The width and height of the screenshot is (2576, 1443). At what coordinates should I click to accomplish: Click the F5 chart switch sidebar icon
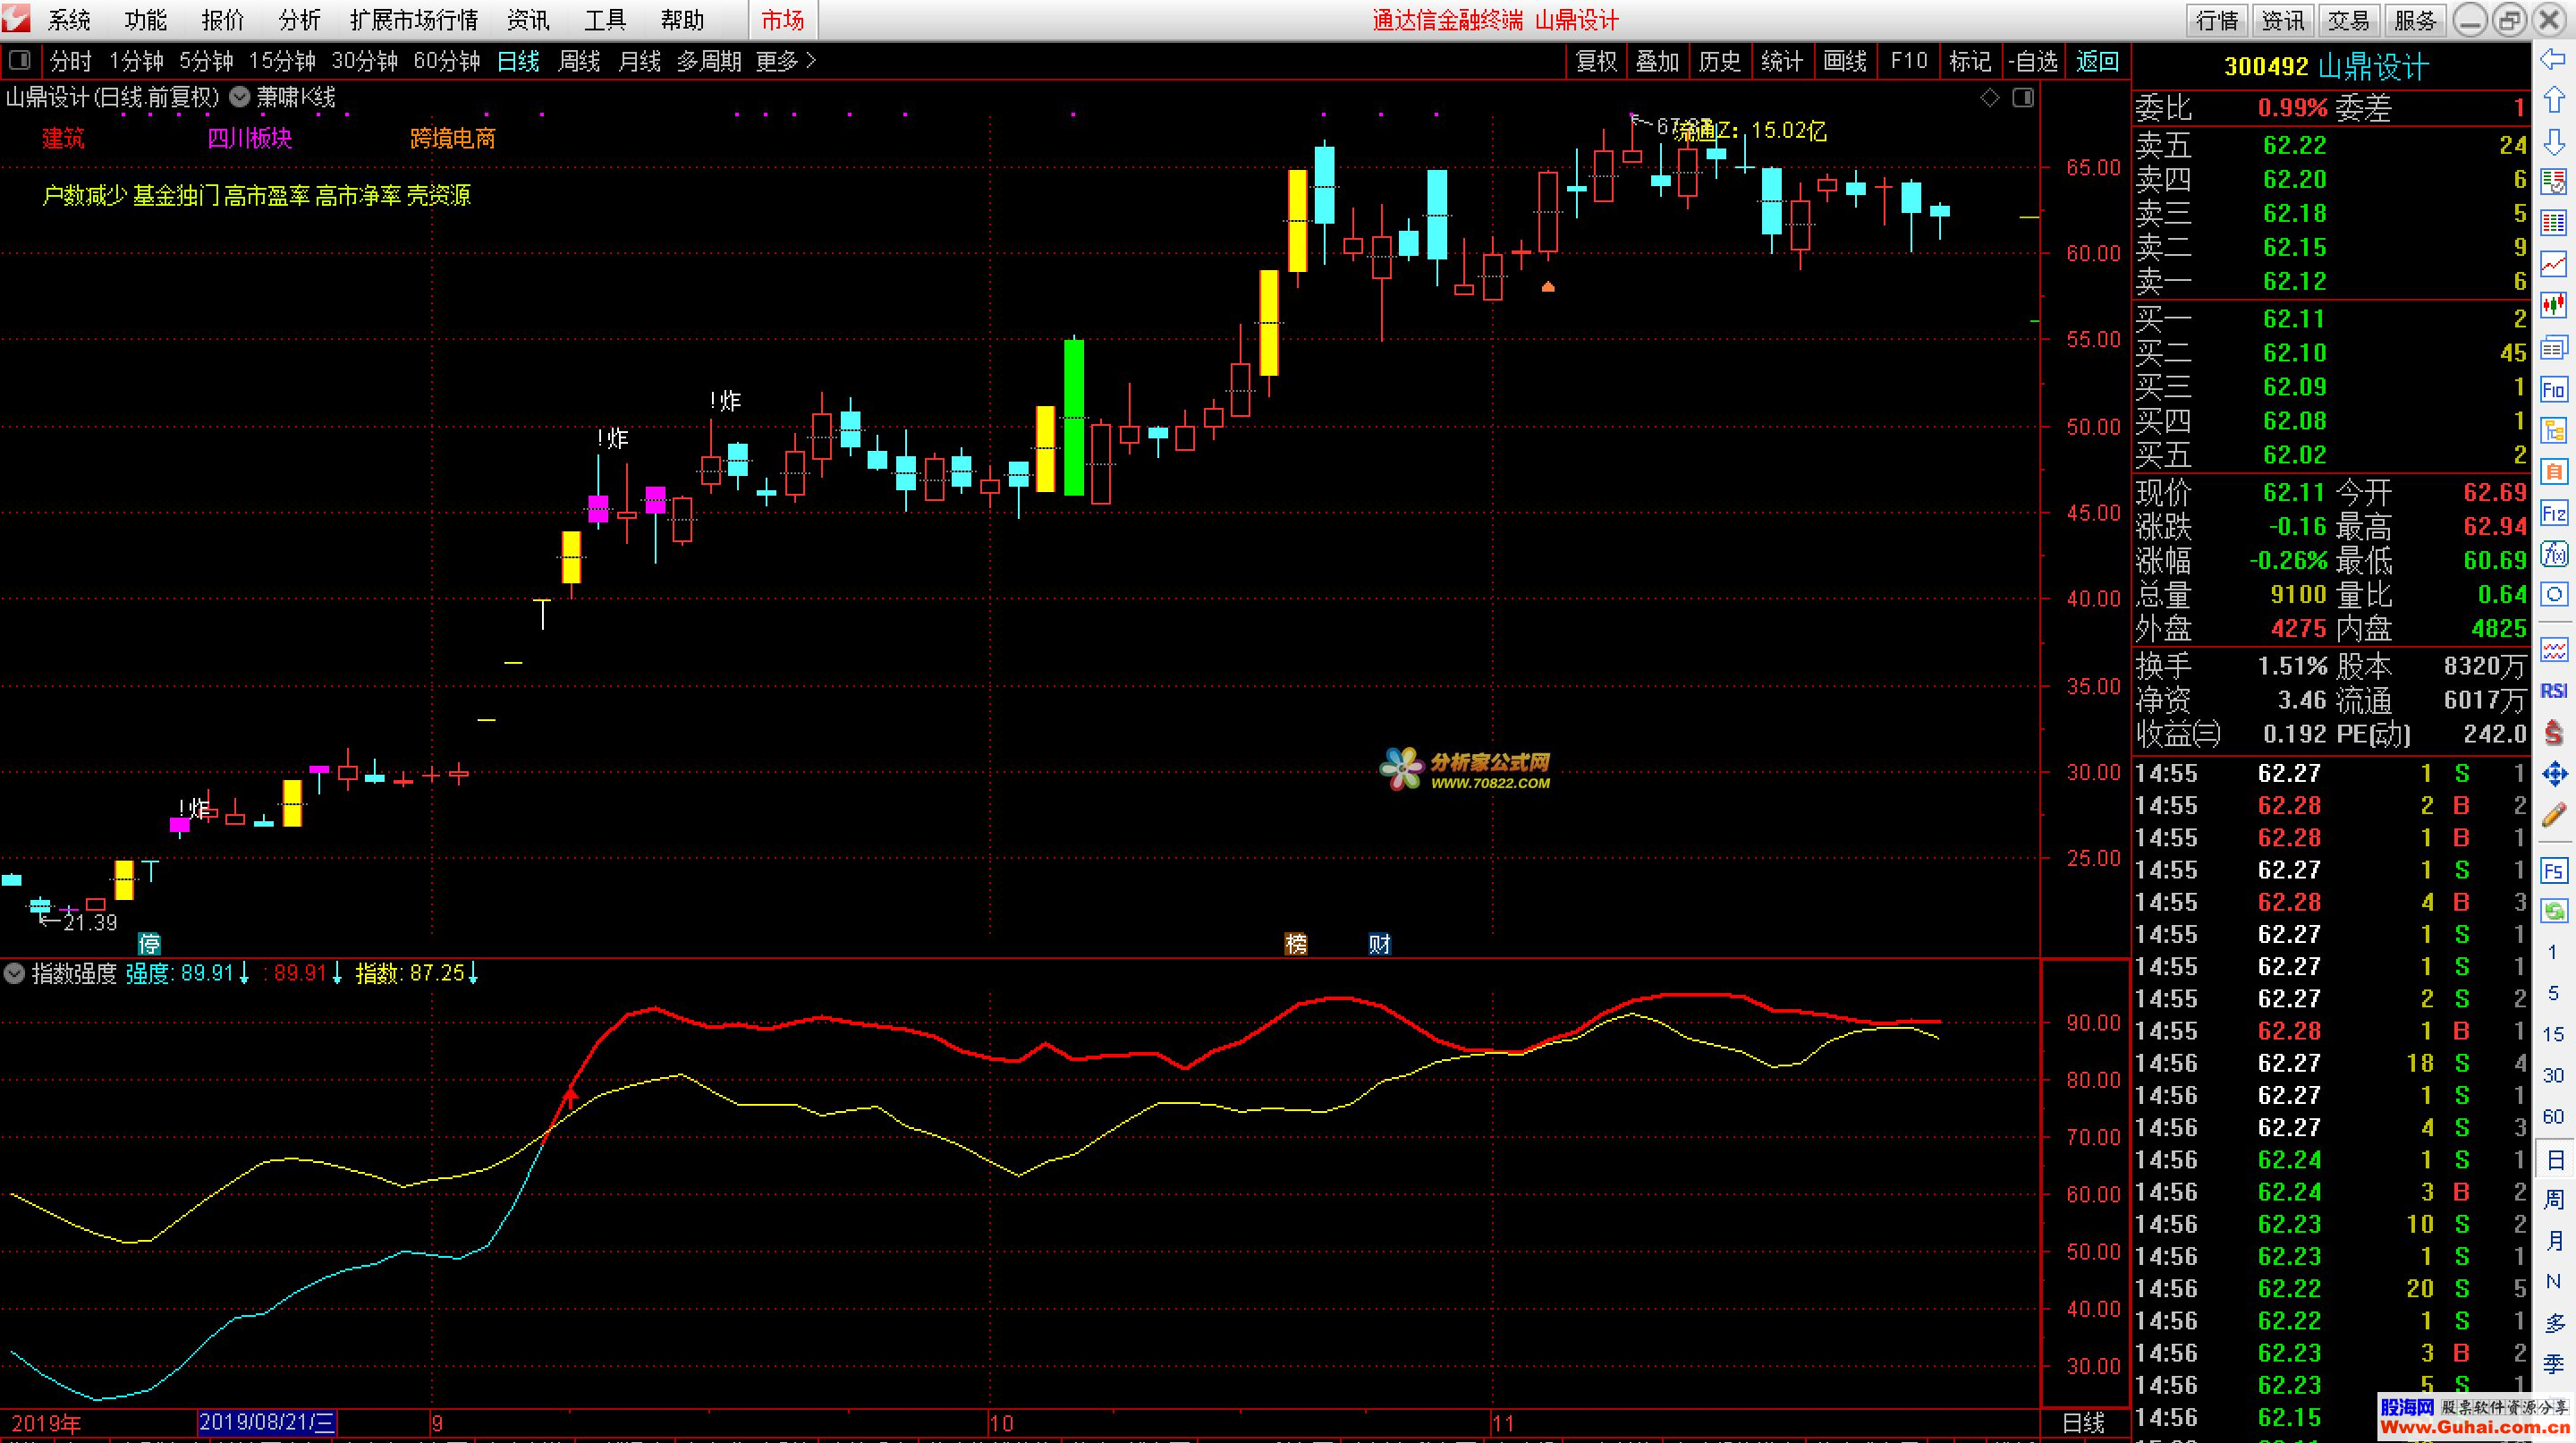2554,870
